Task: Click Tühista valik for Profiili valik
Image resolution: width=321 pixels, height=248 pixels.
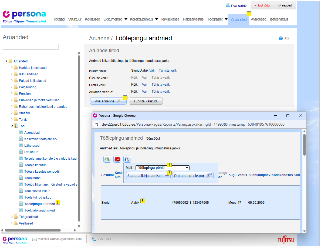Action: [x=161, y=85]
